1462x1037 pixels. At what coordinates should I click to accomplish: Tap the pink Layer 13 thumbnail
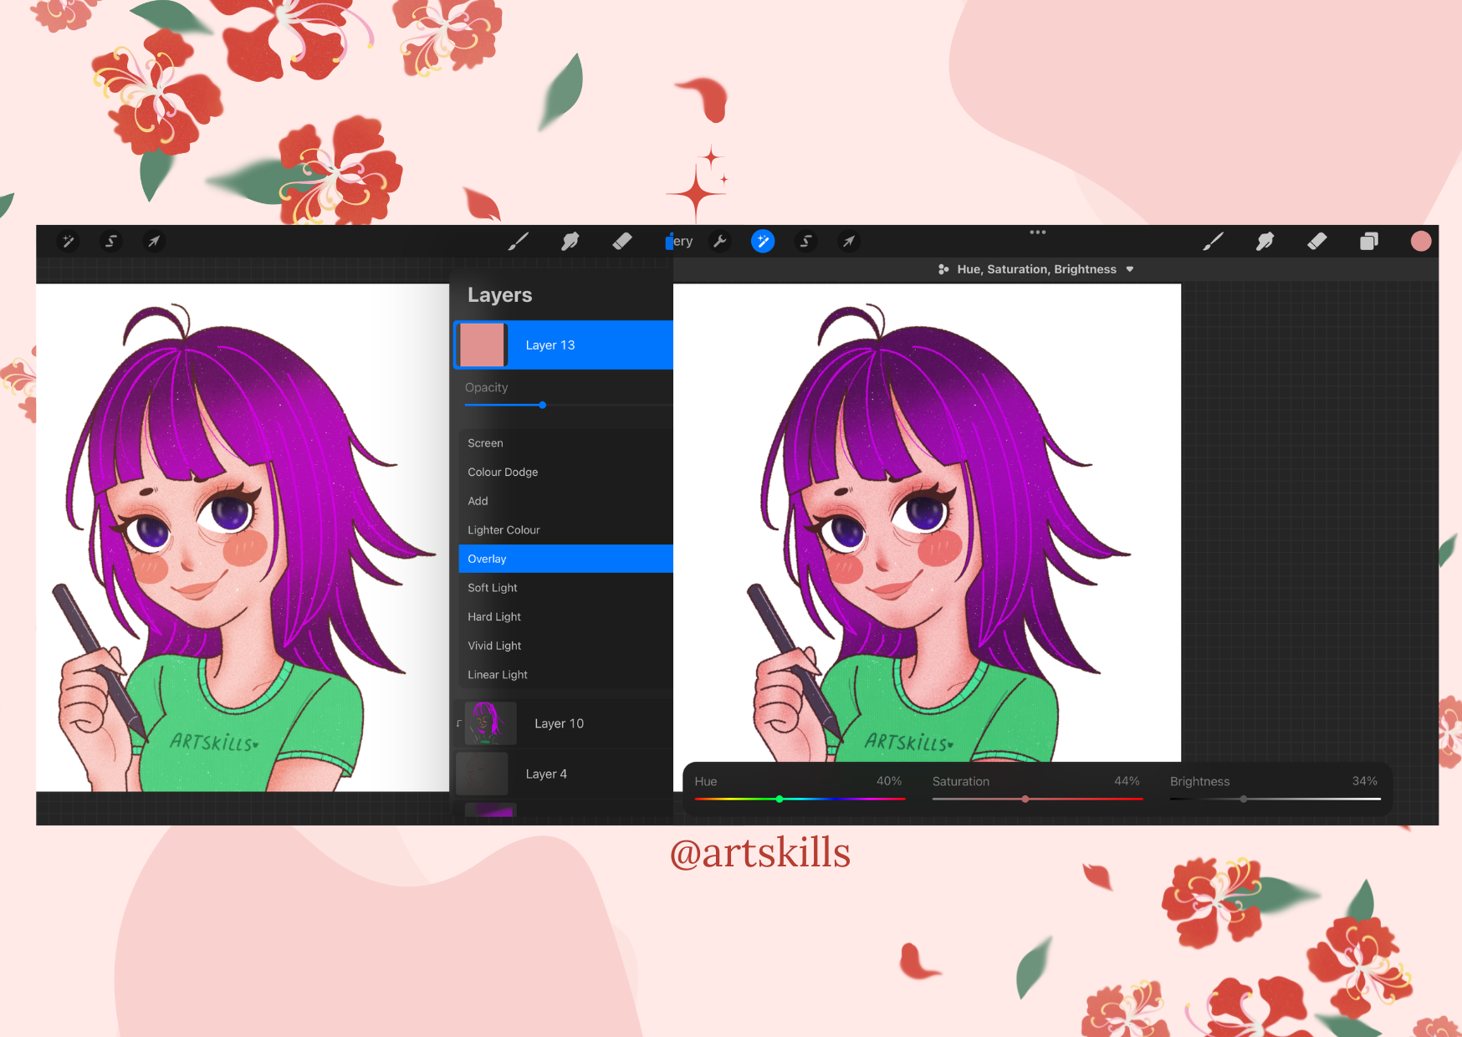[483, 345]
